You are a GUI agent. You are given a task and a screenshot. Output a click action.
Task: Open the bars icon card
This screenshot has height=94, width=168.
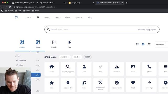(x=163, y=69)
